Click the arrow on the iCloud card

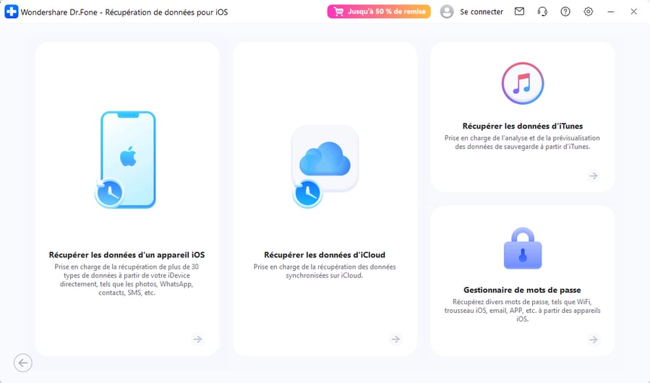(396, 339)
